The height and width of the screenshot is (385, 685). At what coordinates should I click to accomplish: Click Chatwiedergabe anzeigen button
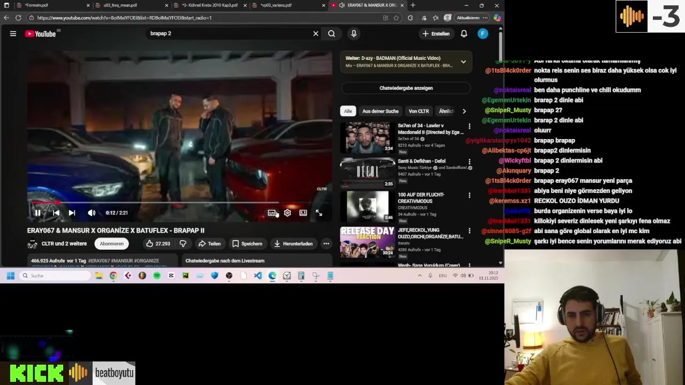[406, 88]
